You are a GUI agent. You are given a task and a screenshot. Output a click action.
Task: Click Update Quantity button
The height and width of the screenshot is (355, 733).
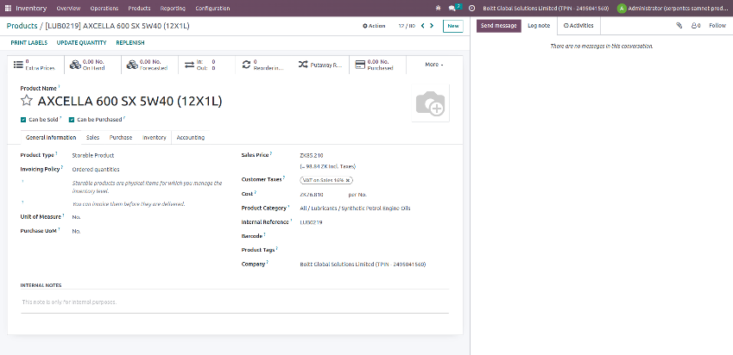point(81,43)
